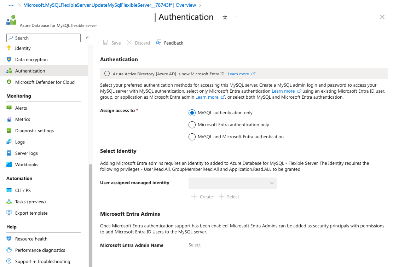393x267 pixels.
Task: Type in the sidebar search box
Action: coord(43,38)
